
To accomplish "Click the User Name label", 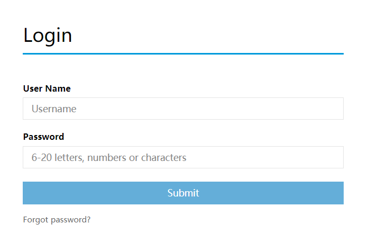I will [47, 88].
